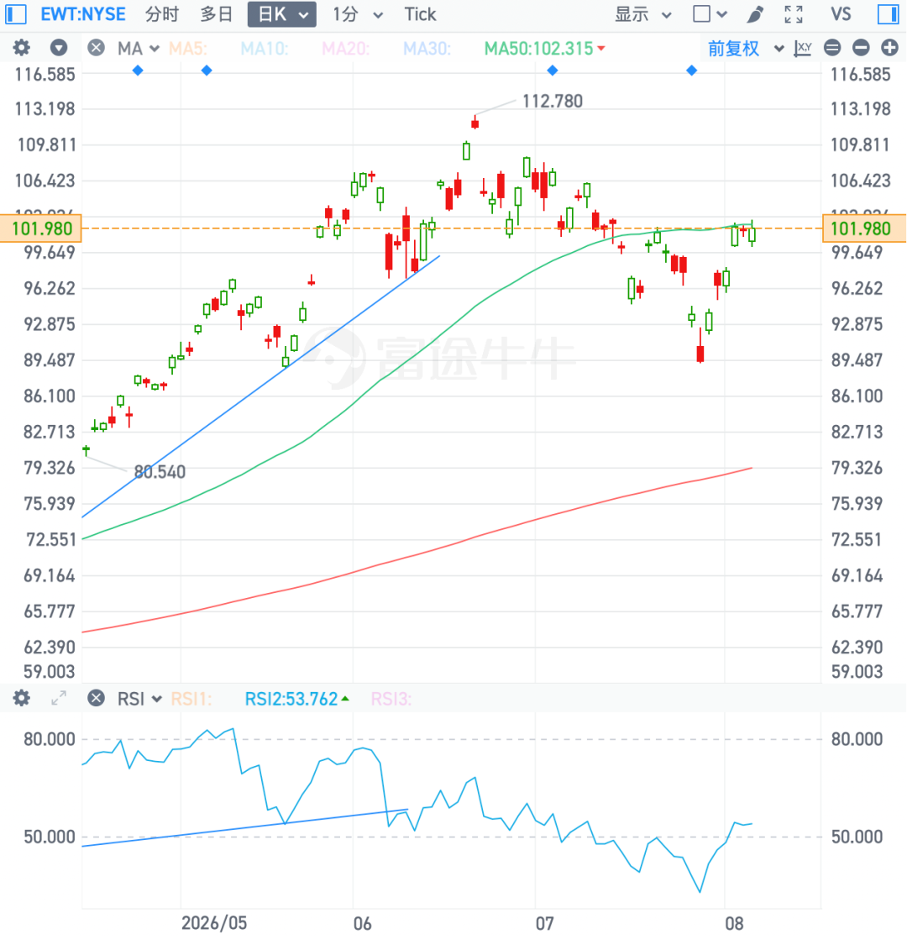Open the RSI indicator type dropdown
The width and height of the screenshot is (907, 939).
(x=139, y=698)
